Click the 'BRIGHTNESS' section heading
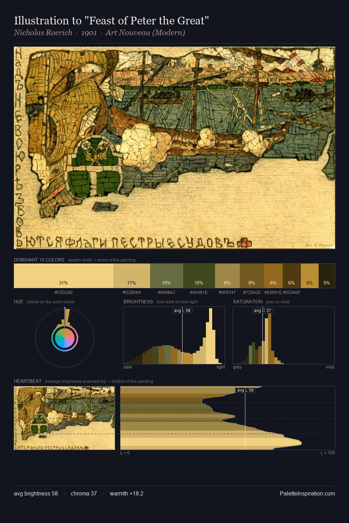This screenshot has width=349, height=523. [x=138, y=302]
